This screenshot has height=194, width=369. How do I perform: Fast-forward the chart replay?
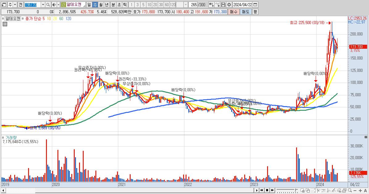[x=272, y=190]
